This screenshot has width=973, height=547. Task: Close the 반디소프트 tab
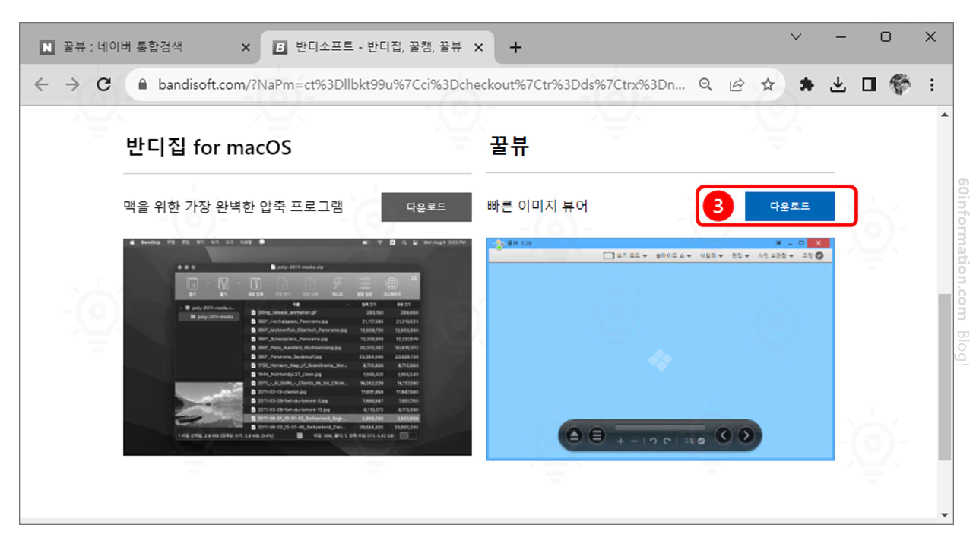478,47
